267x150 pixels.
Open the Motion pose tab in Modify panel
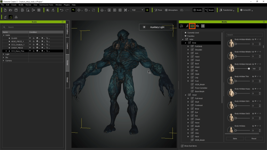[x=187, y=26]
